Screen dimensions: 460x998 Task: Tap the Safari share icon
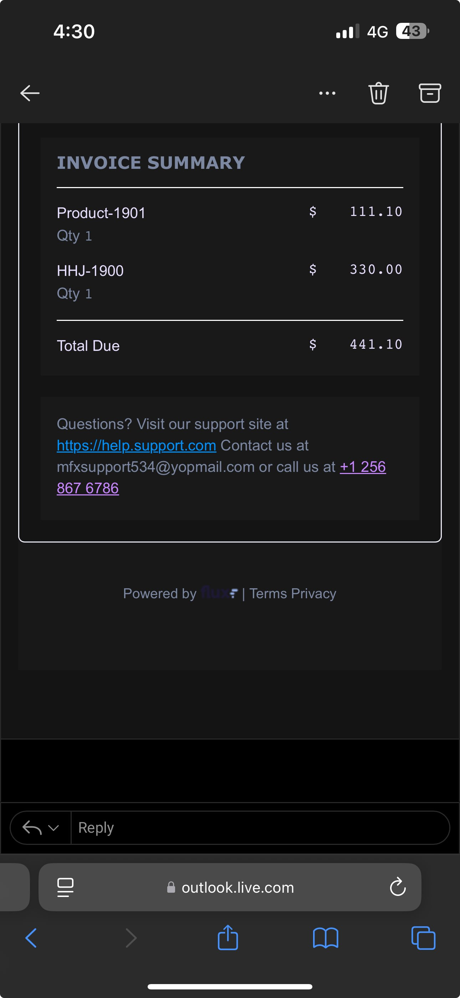coord(228,938)
